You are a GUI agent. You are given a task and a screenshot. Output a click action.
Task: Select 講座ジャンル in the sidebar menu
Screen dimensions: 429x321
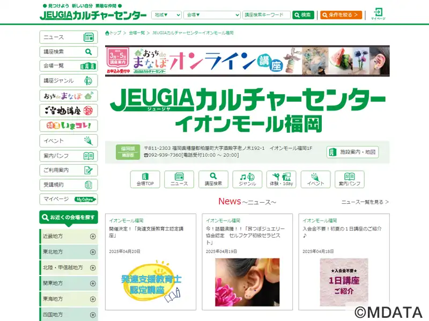(x=69, y=81)
